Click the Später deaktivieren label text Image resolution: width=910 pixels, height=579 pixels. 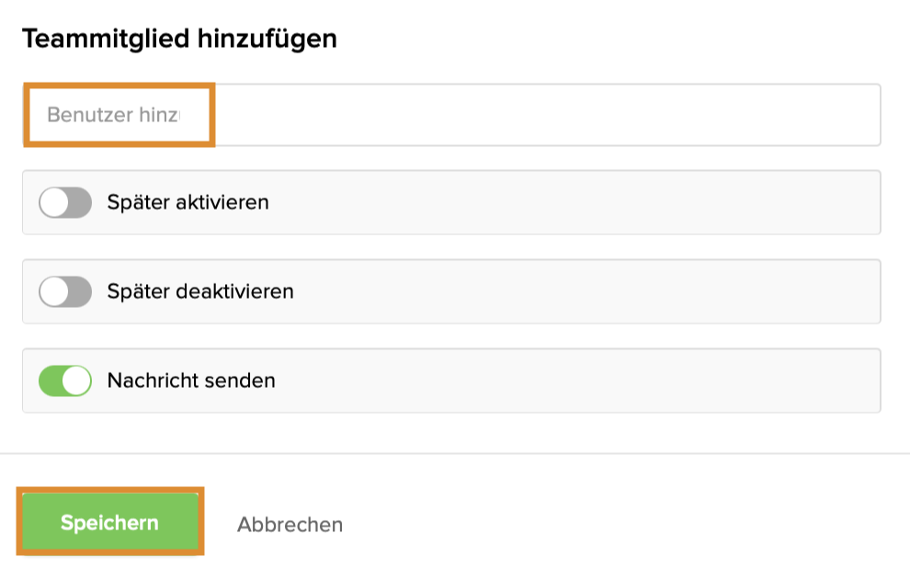coord(200,292)
